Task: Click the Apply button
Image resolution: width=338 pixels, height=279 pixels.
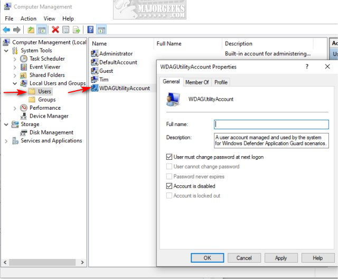Action: coord(281,258)
